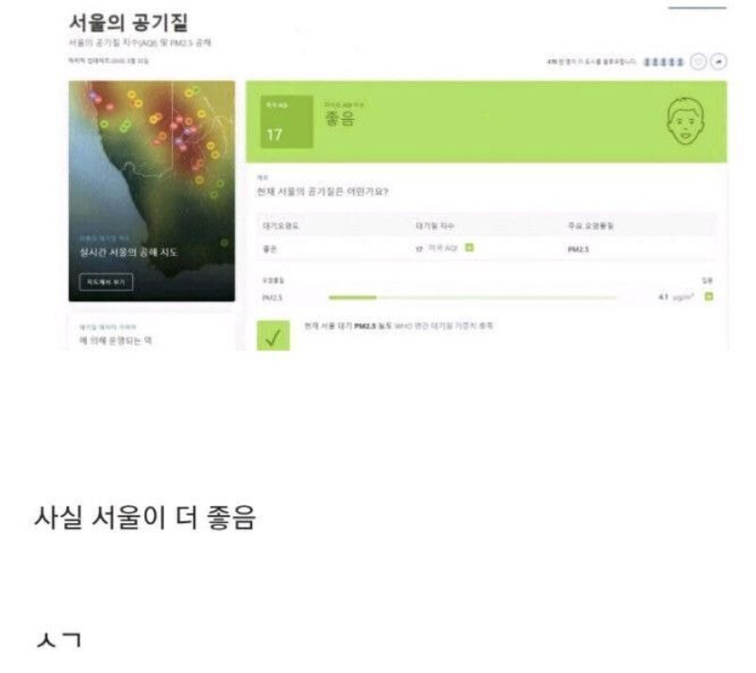Click the share arrow icon
The width and height of the screenshot is (756, 673).
pyautogui.click(x=718, y=61)
